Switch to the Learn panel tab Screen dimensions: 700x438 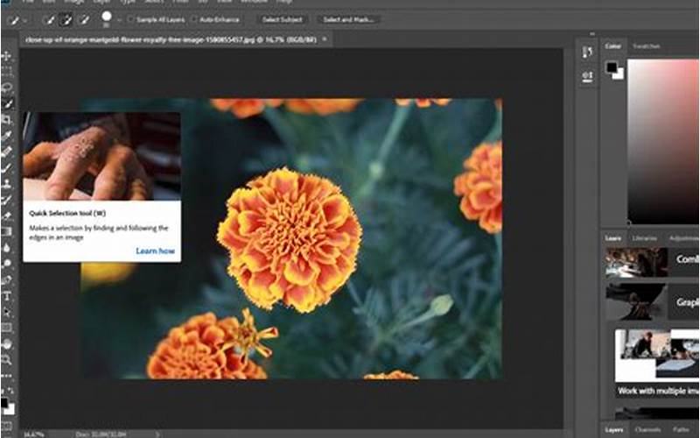(612, 238)
